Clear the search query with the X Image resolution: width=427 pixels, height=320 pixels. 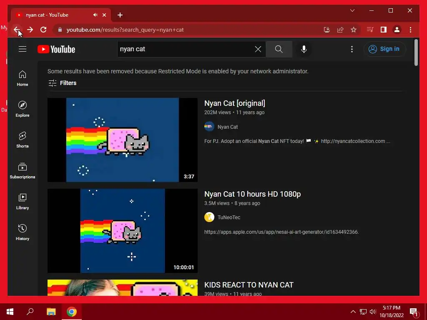point(258,49)
